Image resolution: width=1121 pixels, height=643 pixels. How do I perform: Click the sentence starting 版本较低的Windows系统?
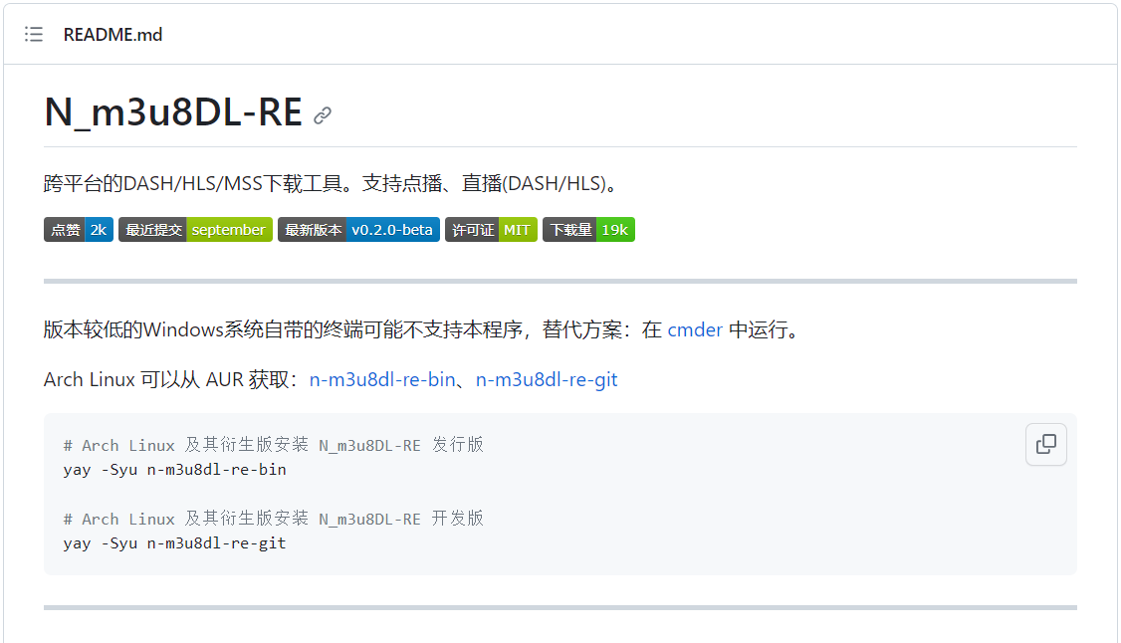(422, 330)
